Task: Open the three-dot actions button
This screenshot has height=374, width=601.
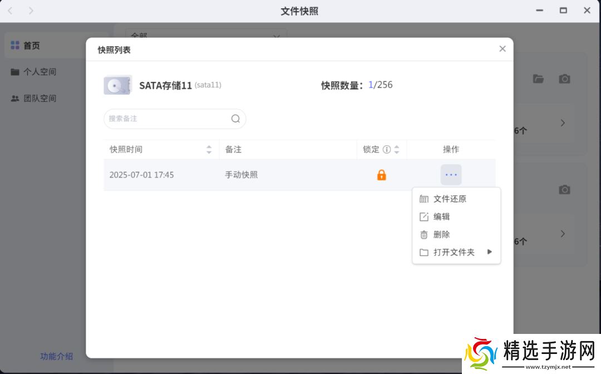Action: pyautogui.click(x=451, y=175)
